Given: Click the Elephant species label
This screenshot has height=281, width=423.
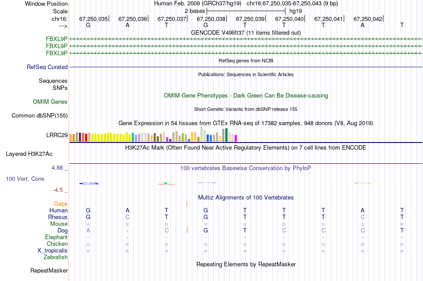Looking at the screenshot, I should click(x=56, y=237).
